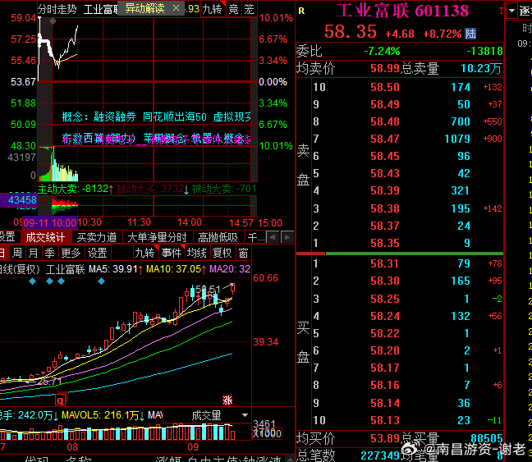Click buy level 1 price 58.31

(x=385, y=263)
